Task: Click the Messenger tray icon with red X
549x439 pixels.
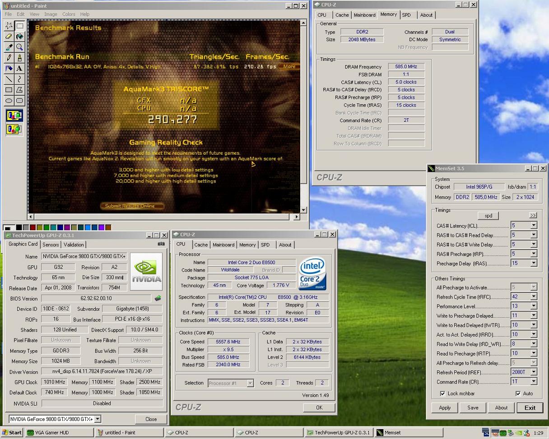Action: click(x=526, y=433)
